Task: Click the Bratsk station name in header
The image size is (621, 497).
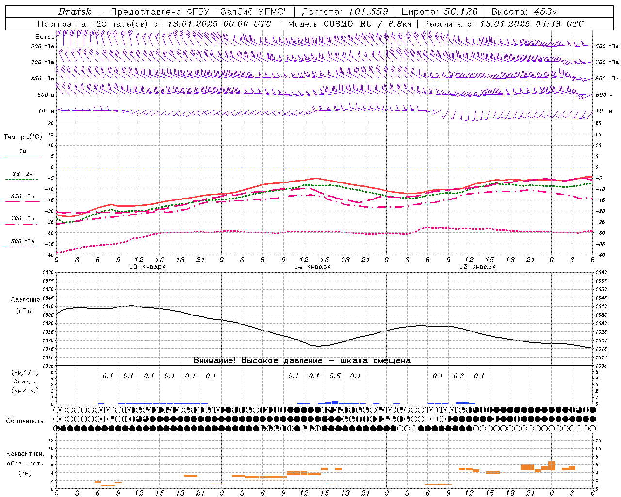Action: (x=75, y=12)
